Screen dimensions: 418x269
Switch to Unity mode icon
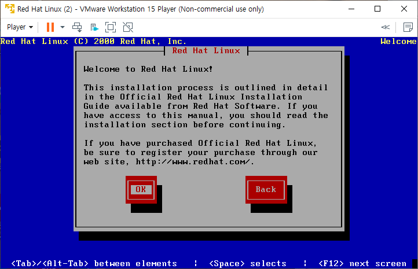[x=128, y=27]
